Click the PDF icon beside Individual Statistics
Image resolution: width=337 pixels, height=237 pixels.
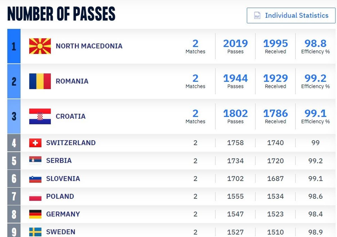click(257, 15)
